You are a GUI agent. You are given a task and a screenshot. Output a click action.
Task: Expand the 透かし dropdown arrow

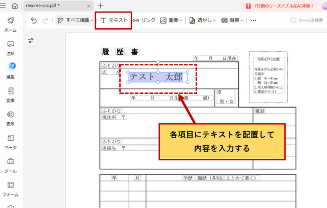point(214,21)
